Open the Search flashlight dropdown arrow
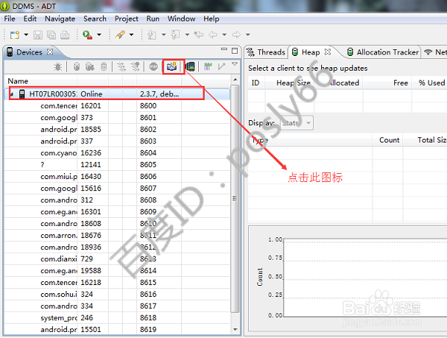The width and height of the screenshot is (447, 338). (131, 35)
